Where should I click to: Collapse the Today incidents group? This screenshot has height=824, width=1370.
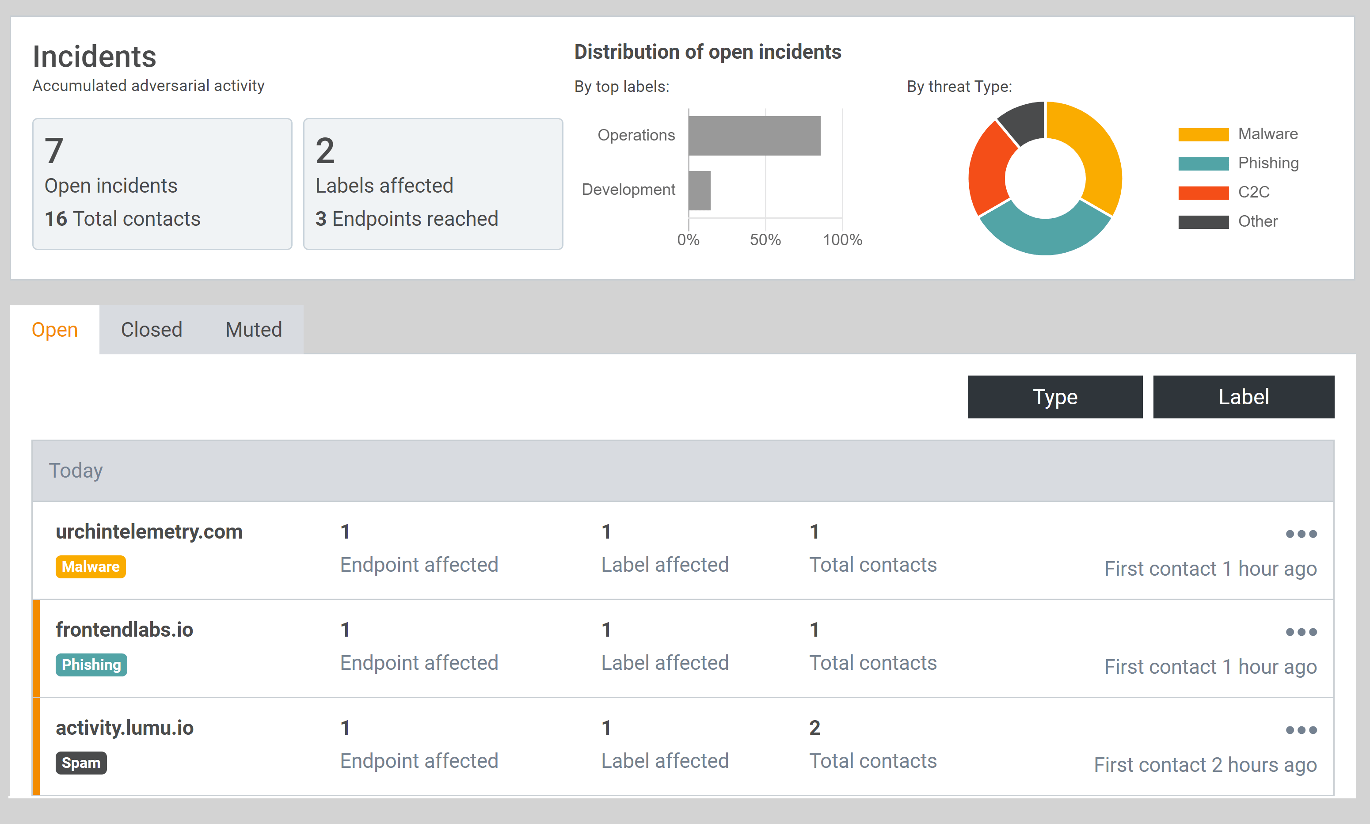click(76, 470)
